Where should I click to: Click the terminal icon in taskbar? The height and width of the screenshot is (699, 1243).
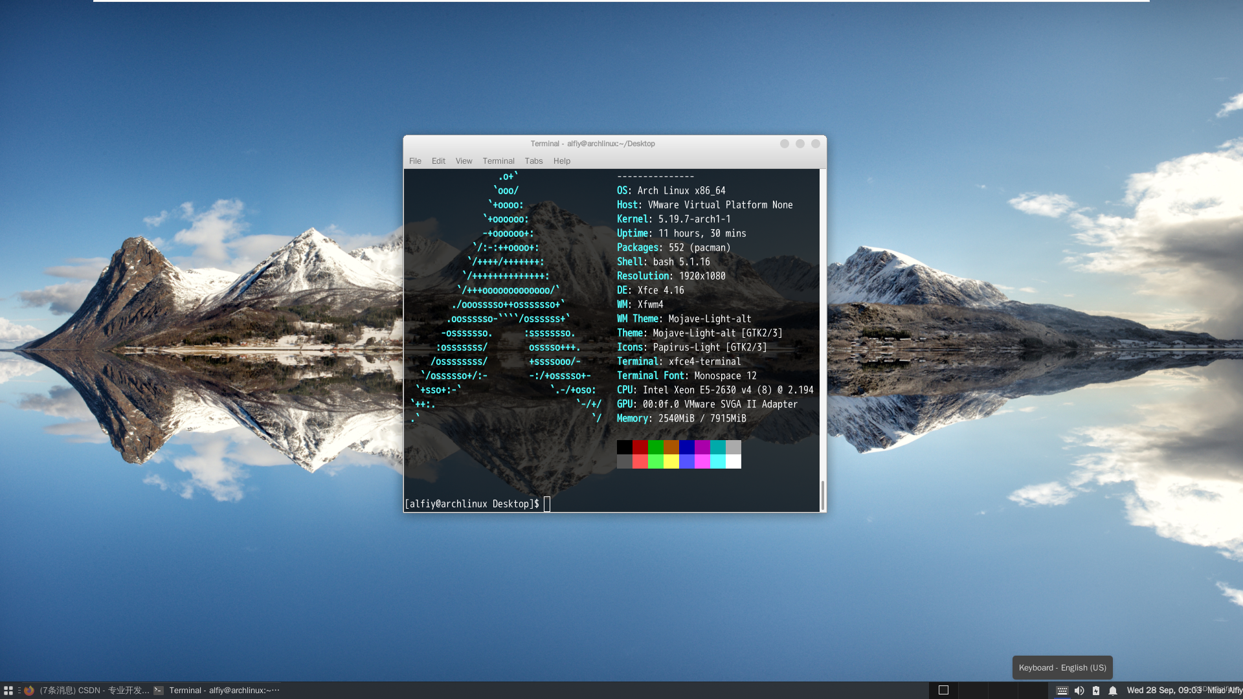[159, 691]
